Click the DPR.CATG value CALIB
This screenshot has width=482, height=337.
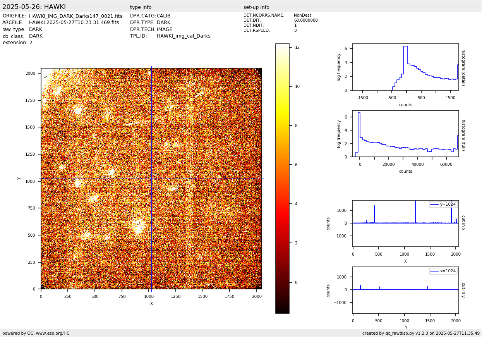point(163,16)
